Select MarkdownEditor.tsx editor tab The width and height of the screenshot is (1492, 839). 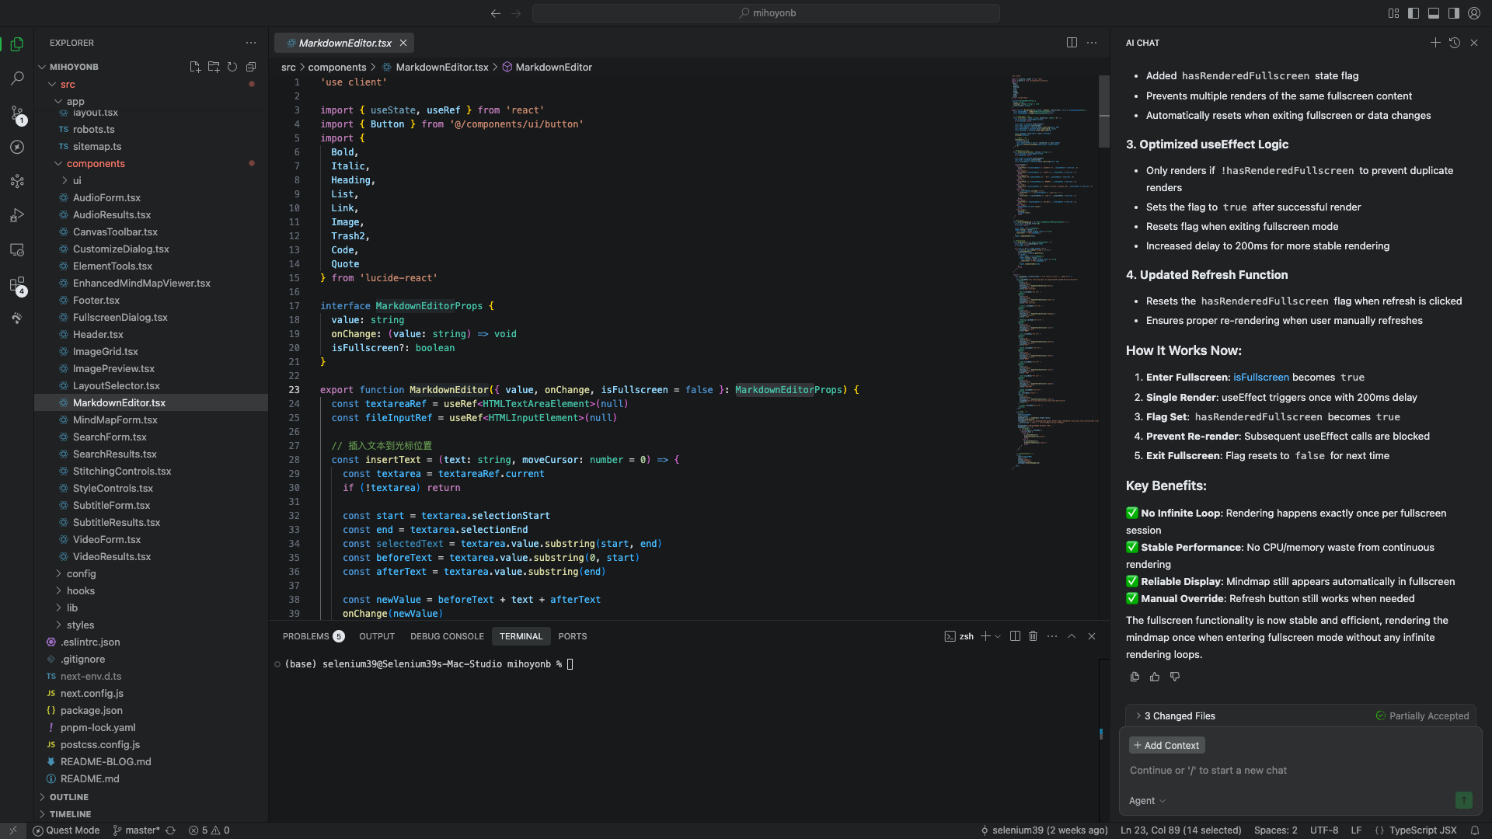(345, 43)
